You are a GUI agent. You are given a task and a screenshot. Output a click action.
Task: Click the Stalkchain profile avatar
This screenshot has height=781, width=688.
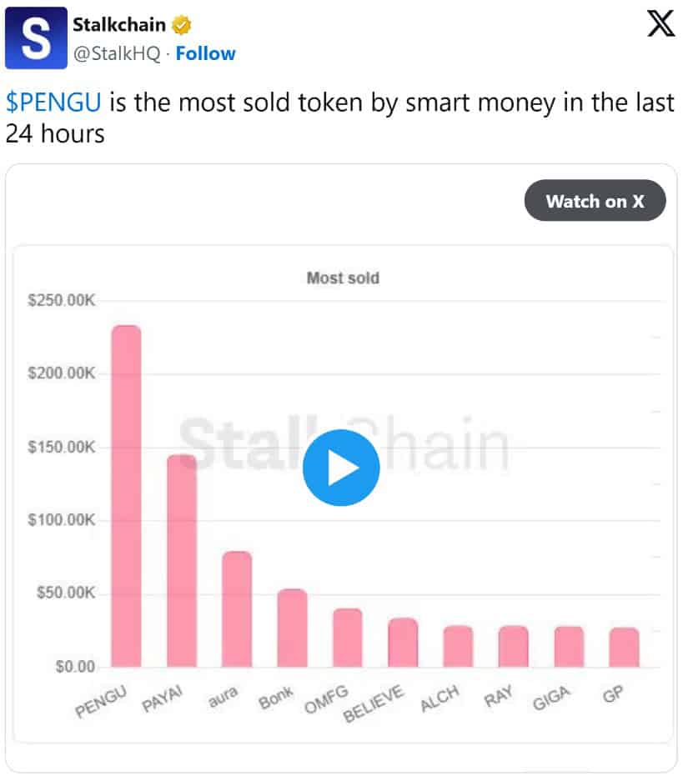tap(35, 37)
